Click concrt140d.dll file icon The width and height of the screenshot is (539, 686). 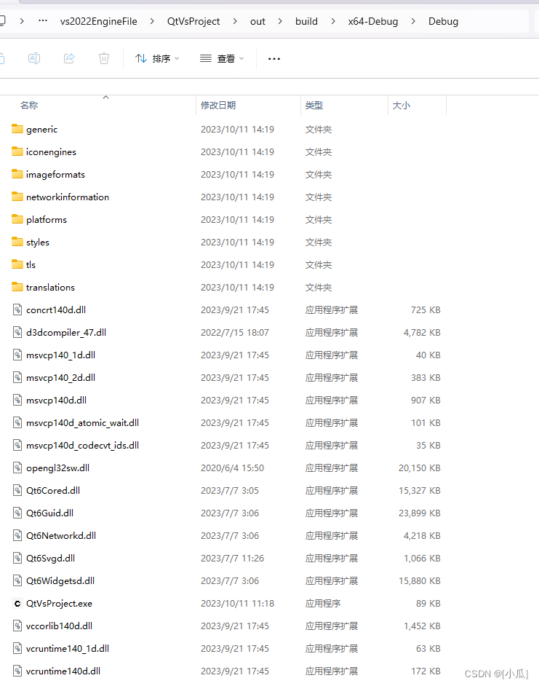click(x=17, y=310)
